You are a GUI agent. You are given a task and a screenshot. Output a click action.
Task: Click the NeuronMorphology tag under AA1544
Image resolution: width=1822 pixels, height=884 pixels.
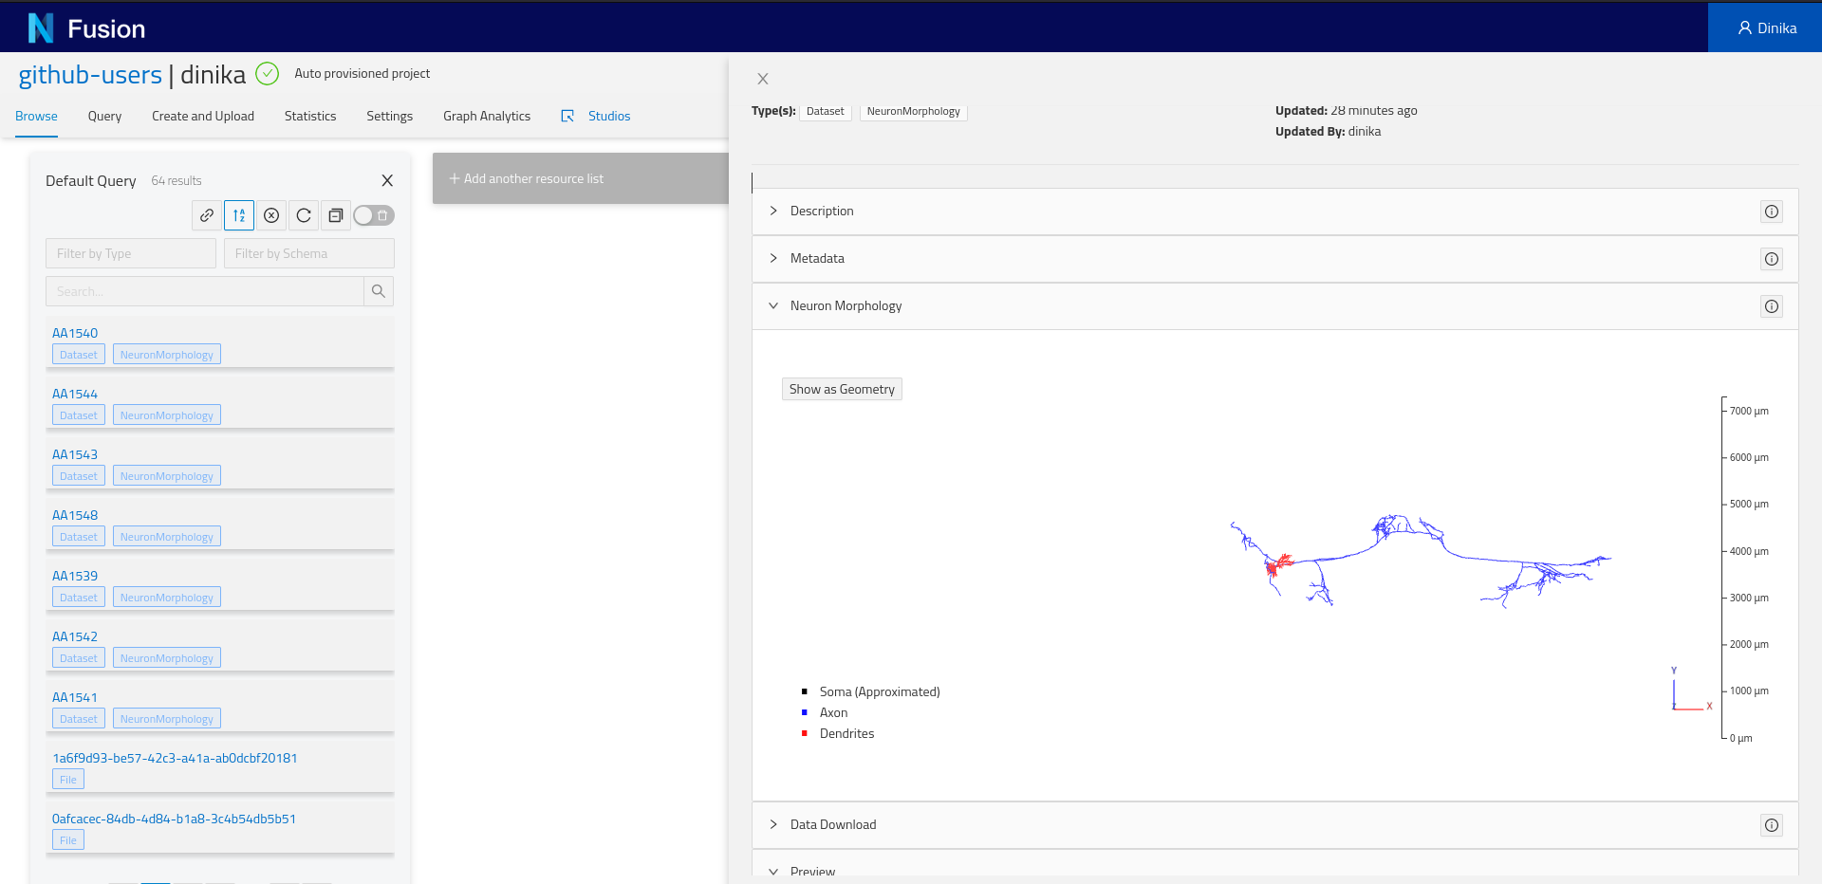tap(167, 415)
